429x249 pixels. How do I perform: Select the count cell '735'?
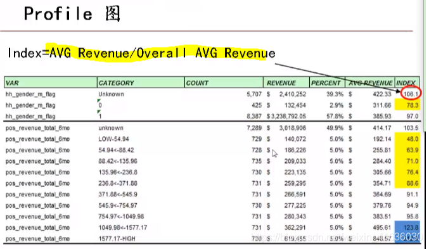pyautogui.click(x=257, y=161)
